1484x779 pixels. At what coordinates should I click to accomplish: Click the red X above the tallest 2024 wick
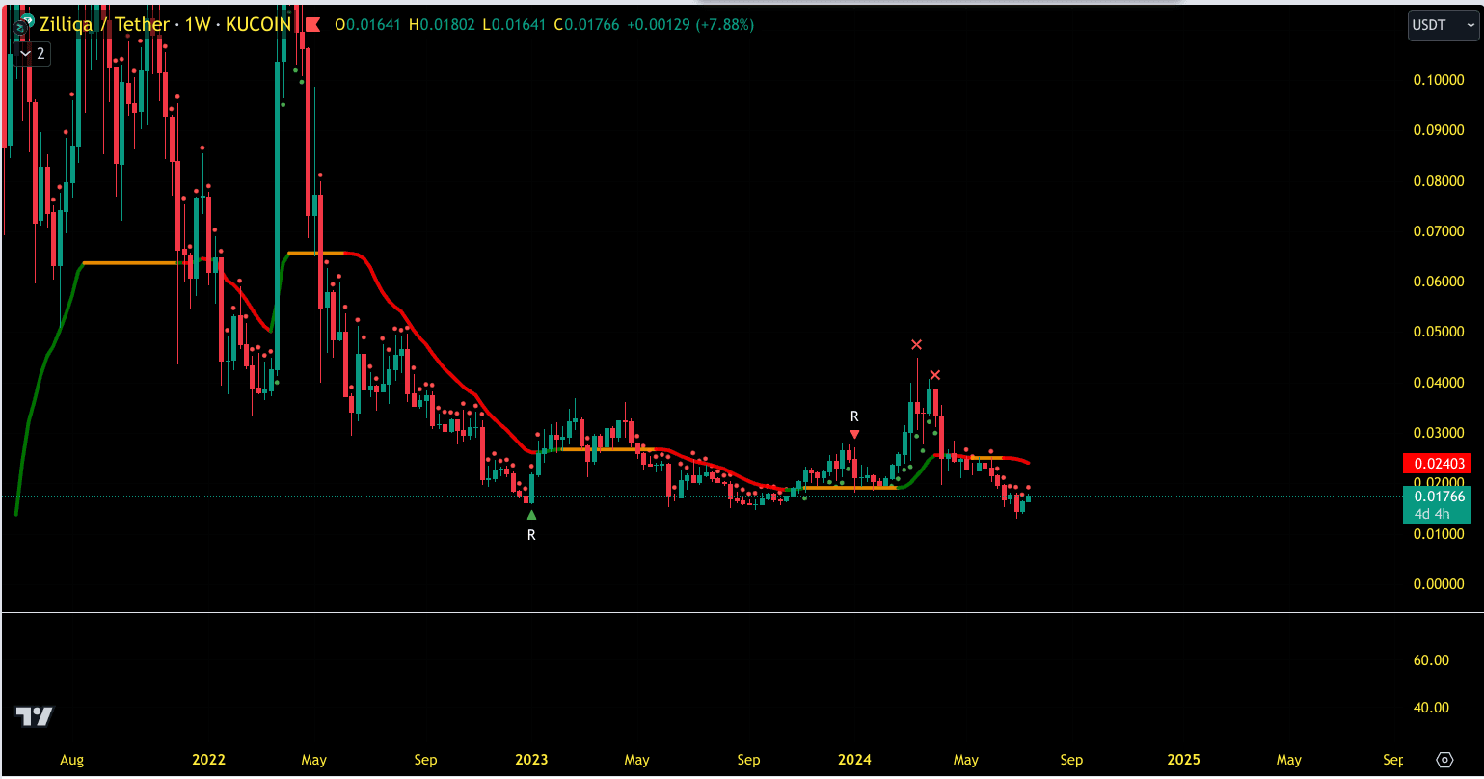point(917,344)
